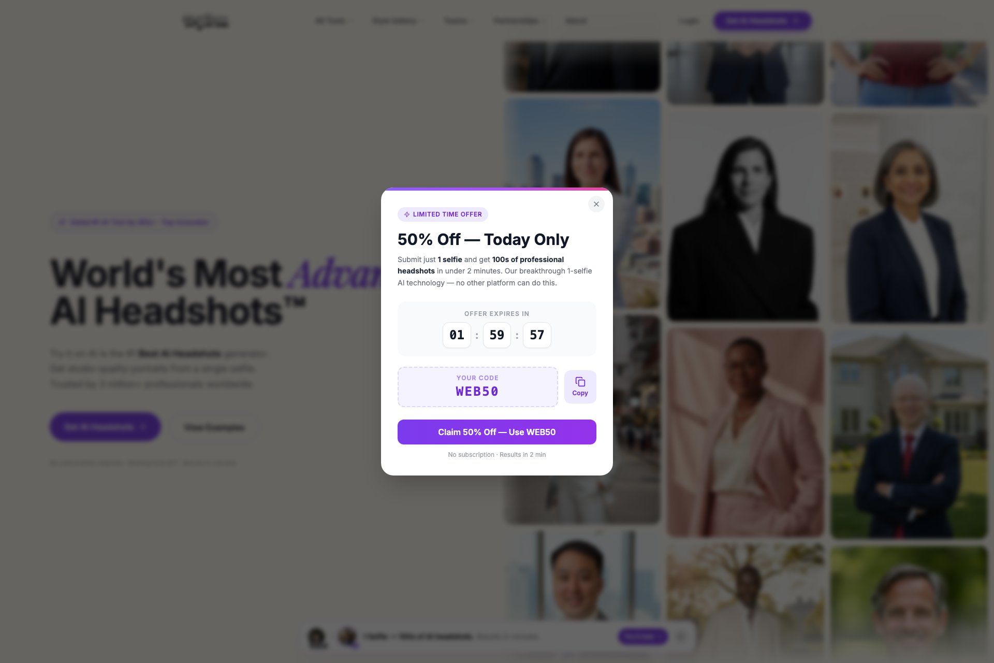Click purple button in bottom sticky bar
Image resolution: width=994 pixels, height=663 pixels.
(642, 637)
